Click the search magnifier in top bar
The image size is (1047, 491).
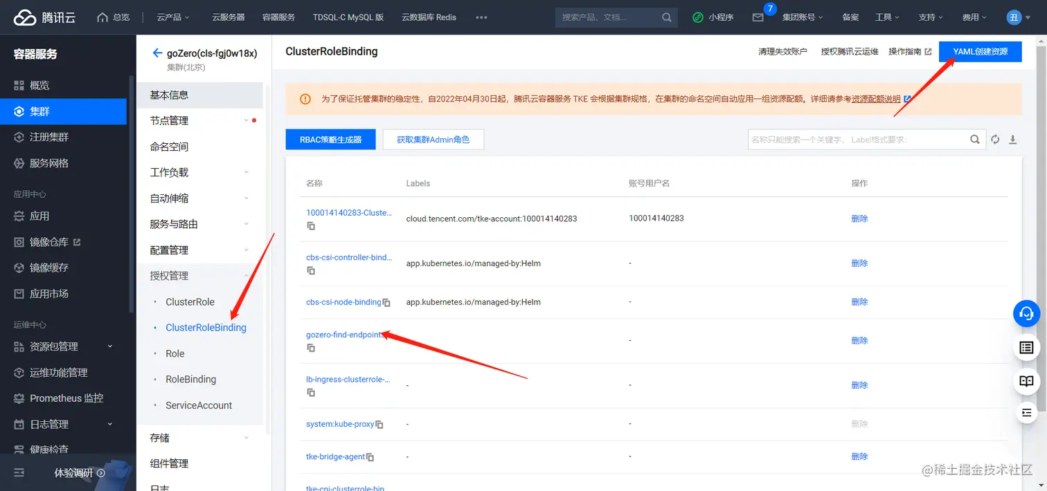[x=666, y=17]
